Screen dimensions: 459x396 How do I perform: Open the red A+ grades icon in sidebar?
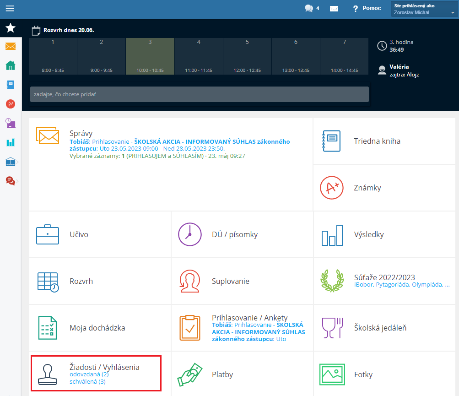coord(11,103)
